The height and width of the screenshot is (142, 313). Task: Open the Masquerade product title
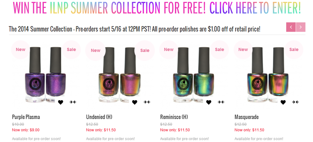[246, 117]
